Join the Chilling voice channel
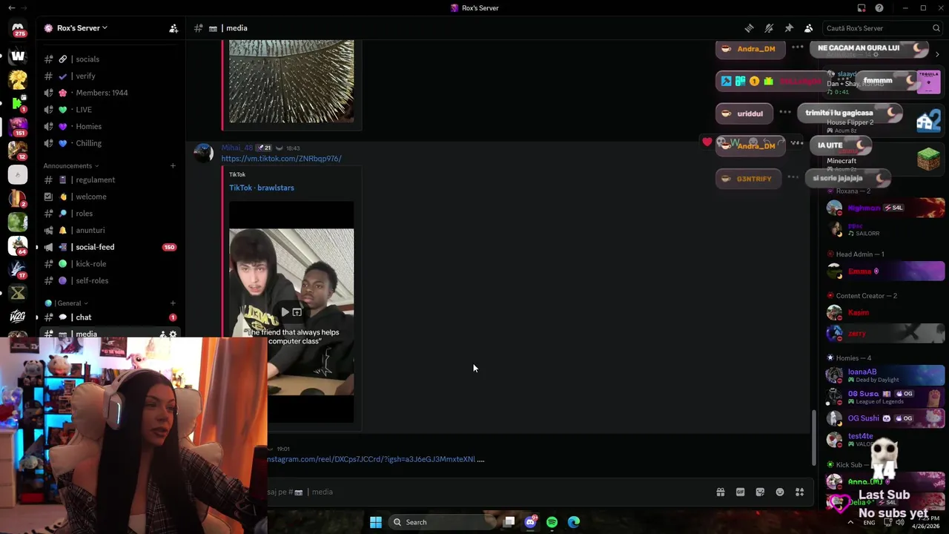 click(x=110, y=143)
